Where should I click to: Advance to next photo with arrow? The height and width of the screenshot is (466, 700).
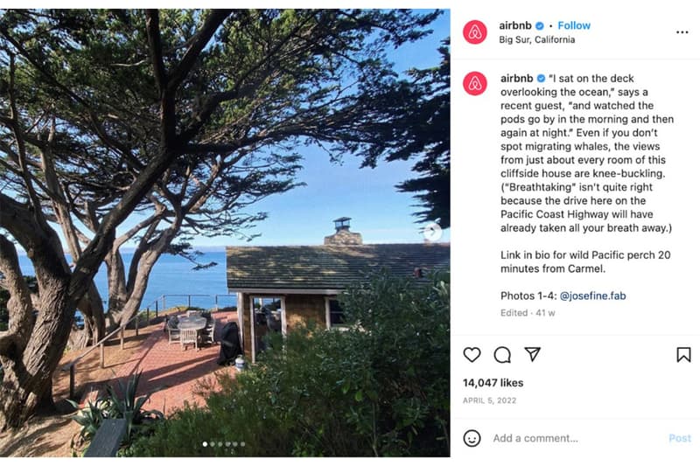click(432, 232)
